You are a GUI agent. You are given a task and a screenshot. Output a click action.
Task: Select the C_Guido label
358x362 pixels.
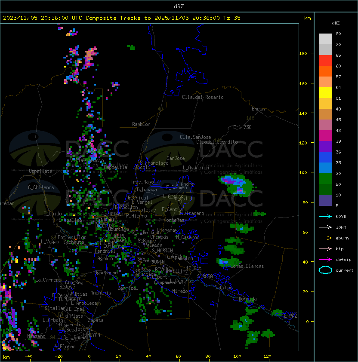pos(52,214)
